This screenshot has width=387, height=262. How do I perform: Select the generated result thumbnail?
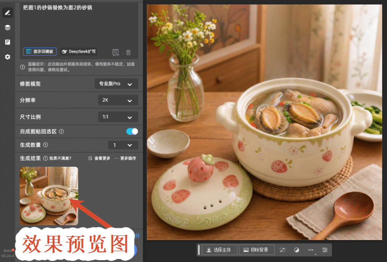coord(49,196)
